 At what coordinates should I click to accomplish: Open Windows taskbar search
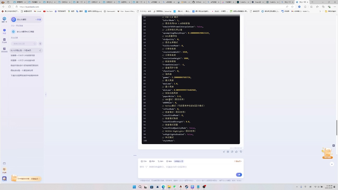click(x=140, y=187)
